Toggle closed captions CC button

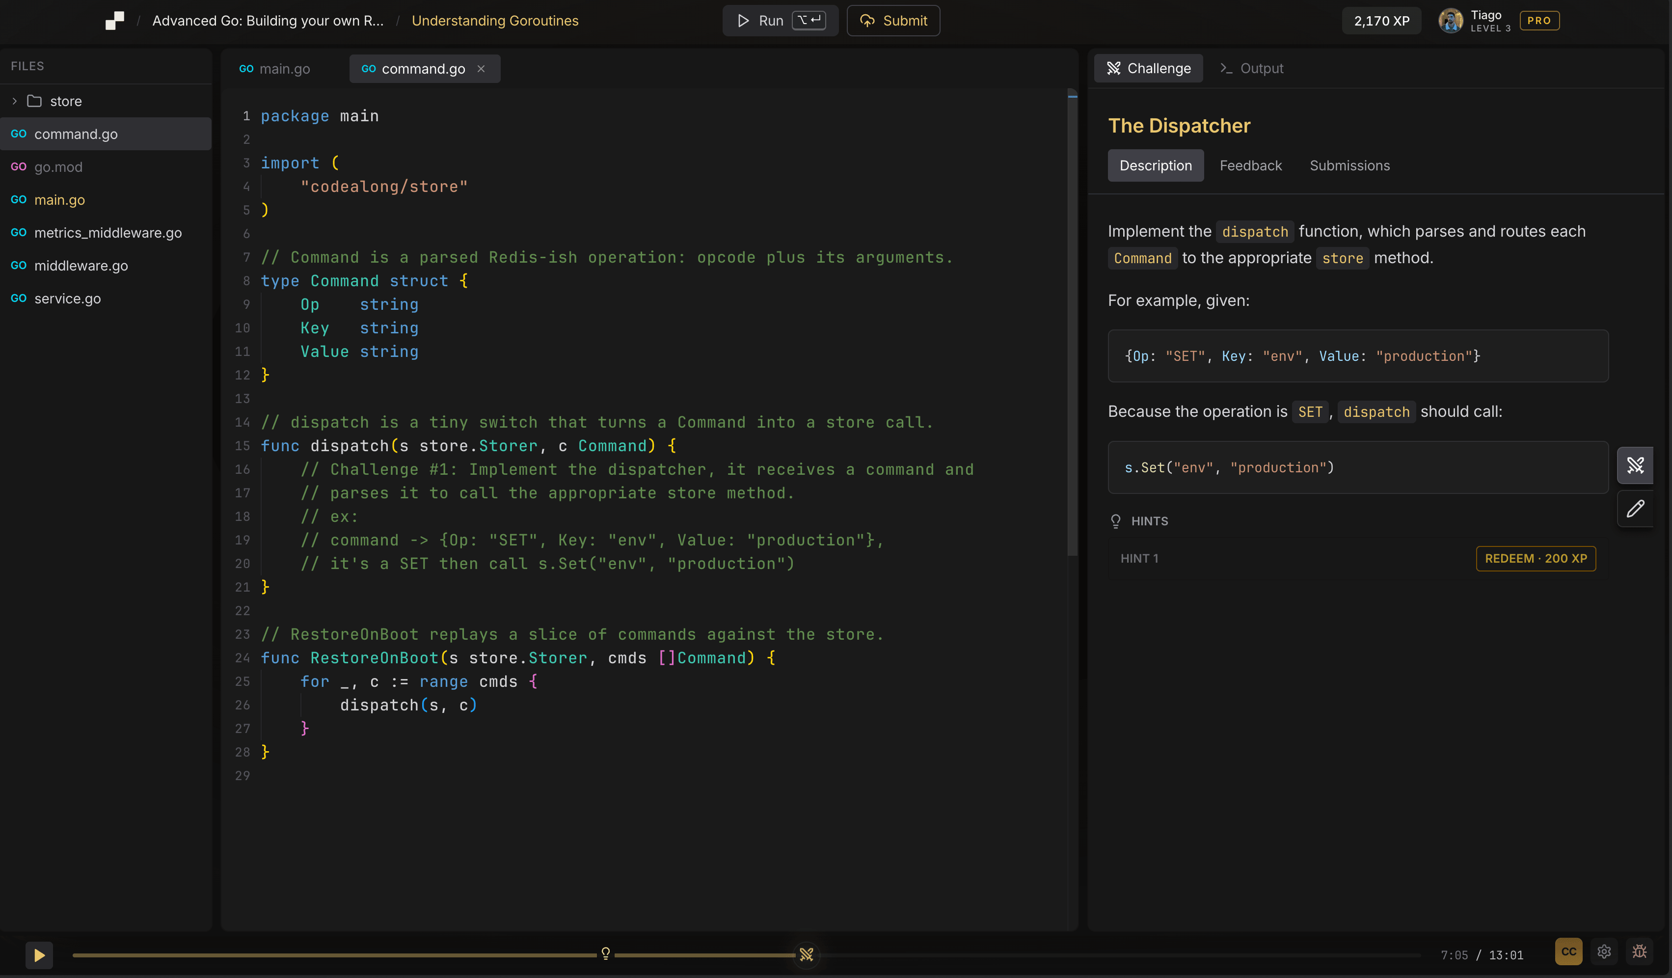point(1568,952)
